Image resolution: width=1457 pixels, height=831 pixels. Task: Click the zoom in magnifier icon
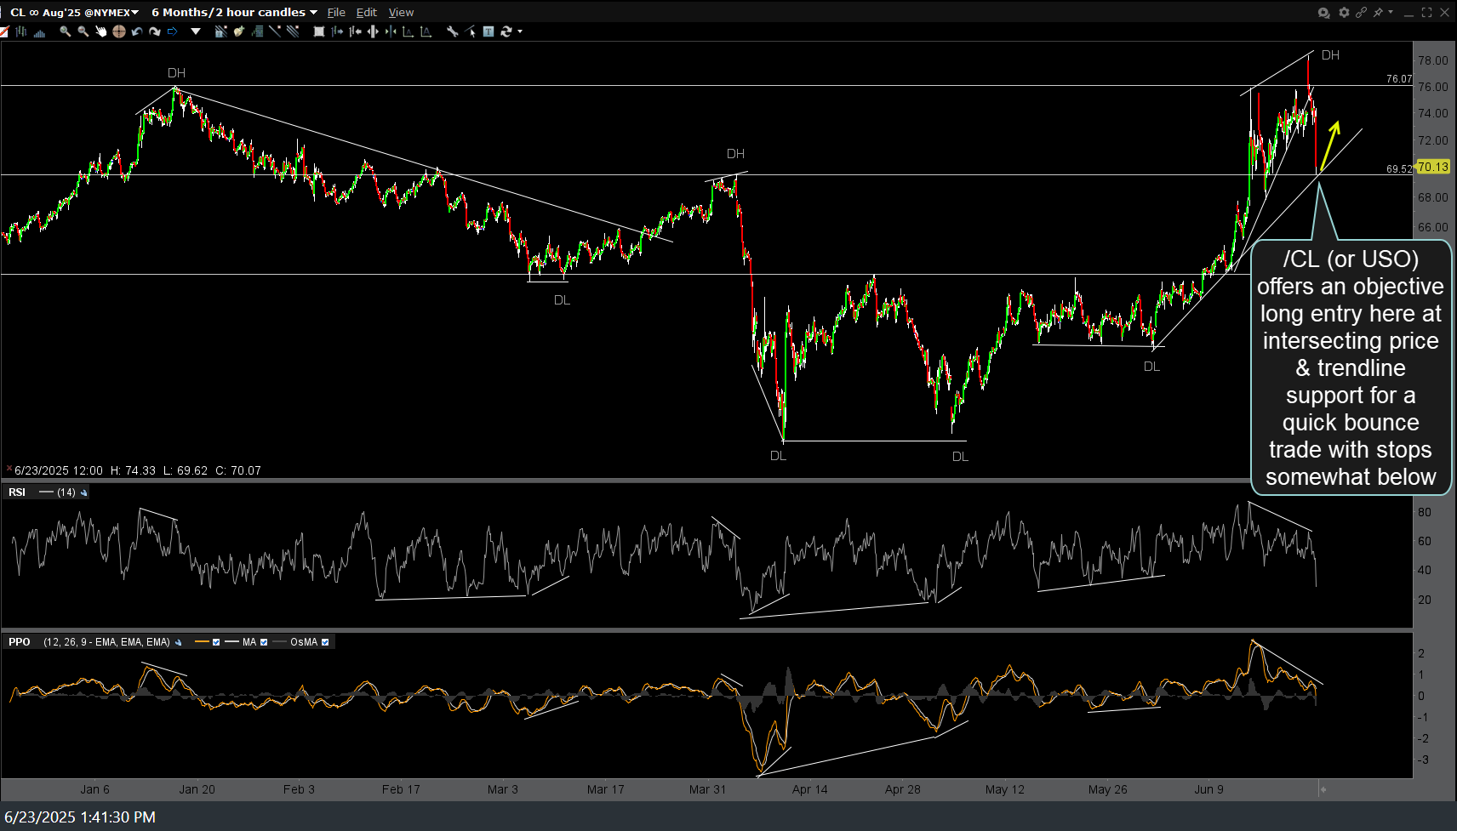65,31
